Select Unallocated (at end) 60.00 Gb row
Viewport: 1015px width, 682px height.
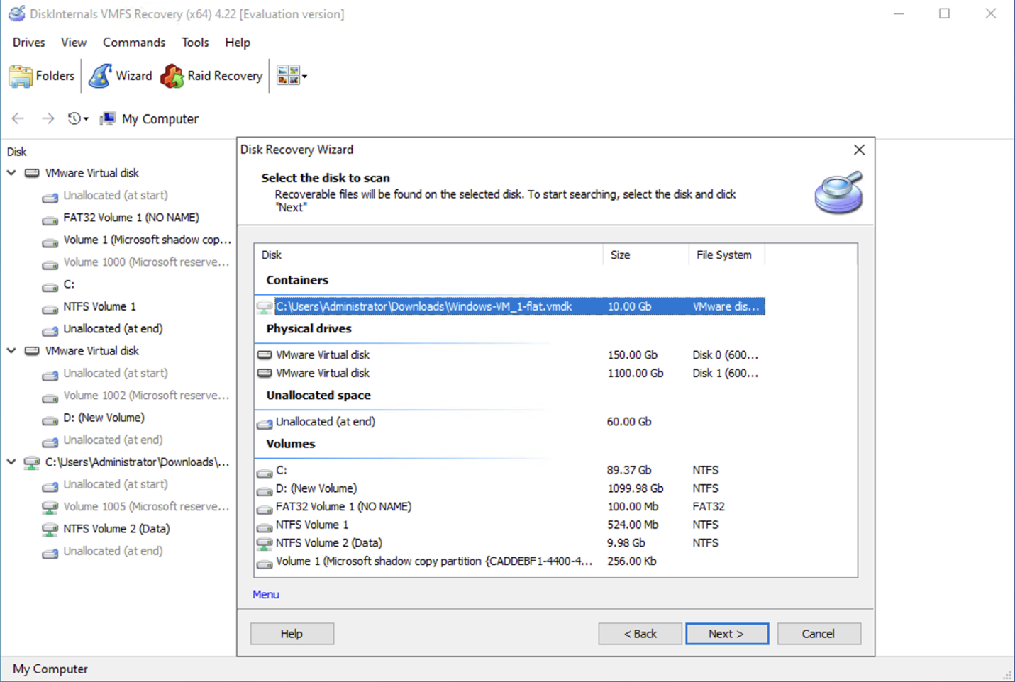(x=509, y=422)
